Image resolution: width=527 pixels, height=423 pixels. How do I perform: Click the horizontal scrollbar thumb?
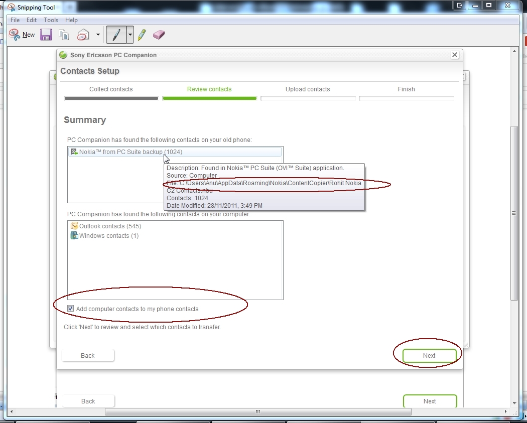pos(258,411)
